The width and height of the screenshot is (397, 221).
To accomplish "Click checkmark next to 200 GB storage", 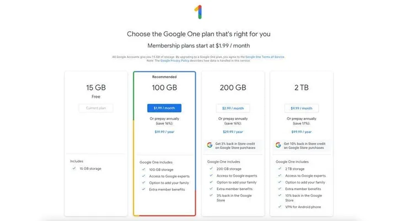I will coord(211,169).
